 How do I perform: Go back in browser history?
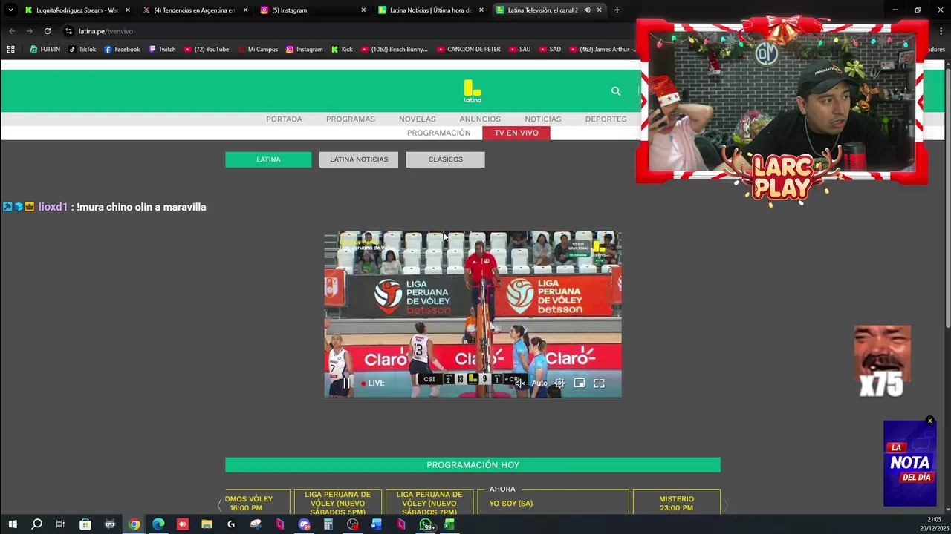point(12,31)
